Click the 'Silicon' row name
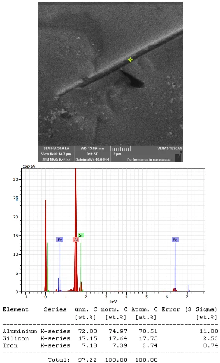The width and height of the screenshot is (220, 363). tap(16, 338)
